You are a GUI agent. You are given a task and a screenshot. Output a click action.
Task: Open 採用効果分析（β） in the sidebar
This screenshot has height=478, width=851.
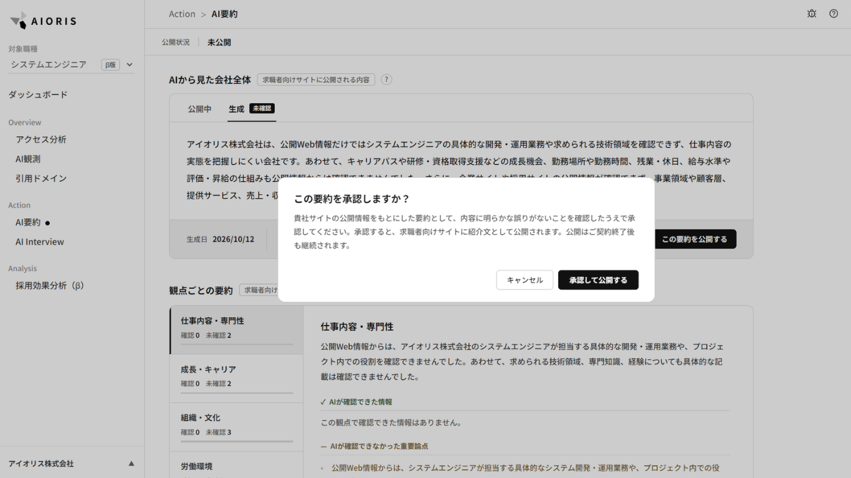(x=50, y=286)
